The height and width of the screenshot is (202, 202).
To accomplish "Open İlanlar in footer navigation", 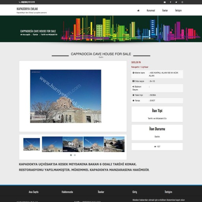I will pos(101,192).
